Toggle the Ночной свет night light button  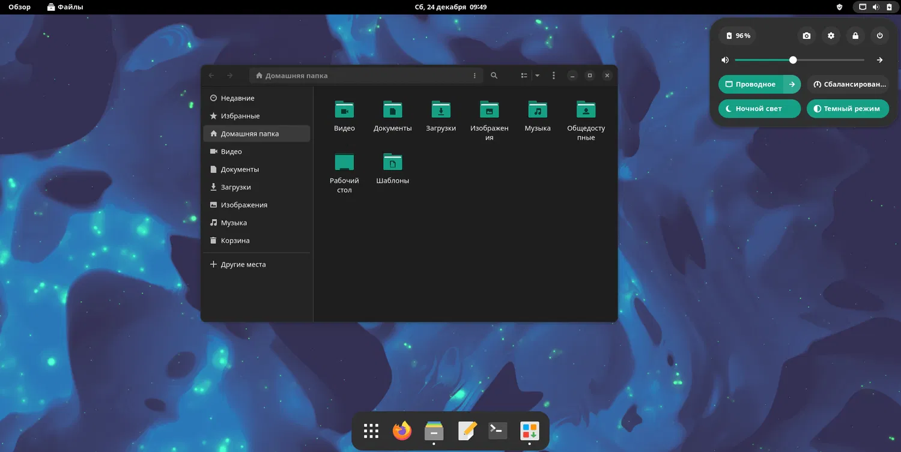[759, 109]
